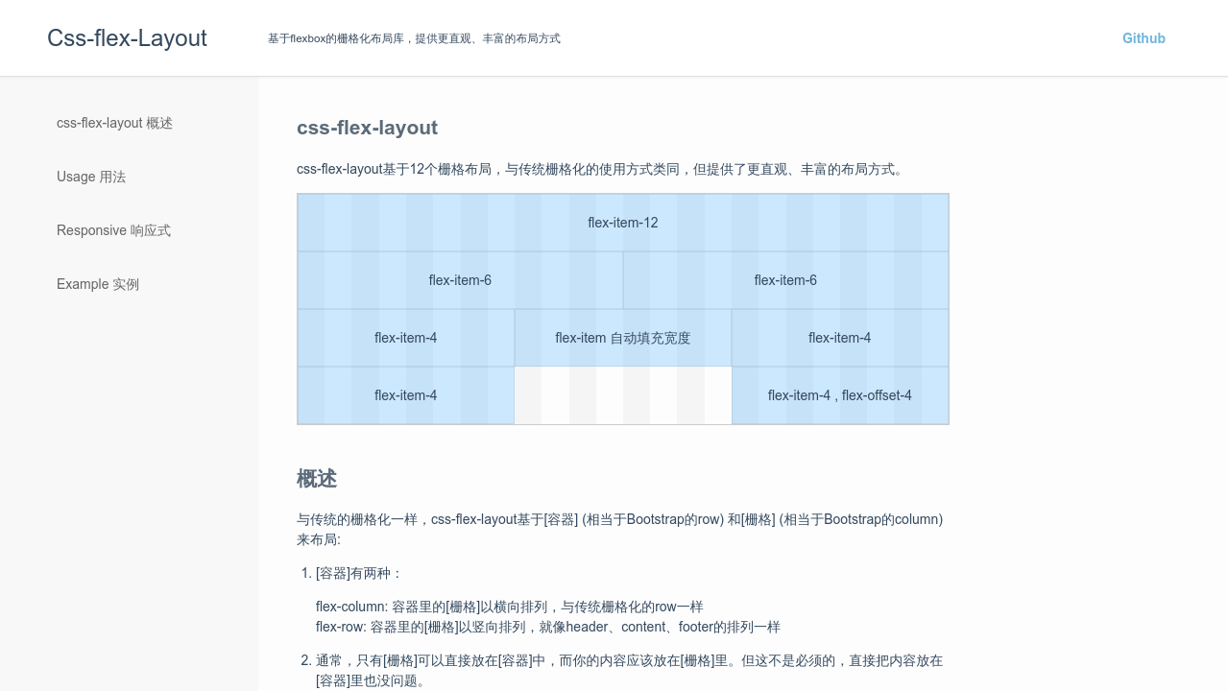Screen dimensions: 1228x691
Task: Click the flex-item-4 , flex-offset-4 cell
Action: click(840, 395)
